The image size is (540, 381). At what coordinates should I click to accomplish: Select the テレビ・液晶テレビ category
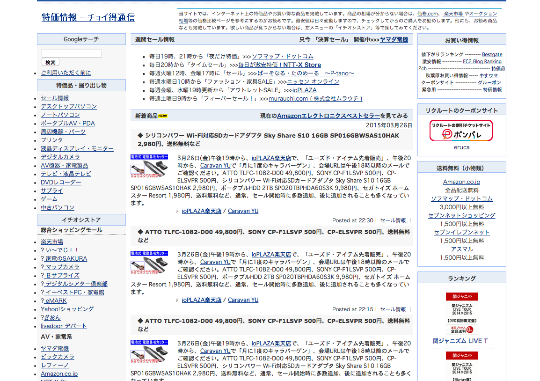coord(66,174)
